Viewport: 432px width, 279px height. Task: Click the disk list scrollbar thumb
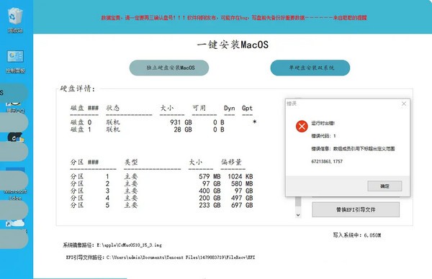[x=298, y=201]
